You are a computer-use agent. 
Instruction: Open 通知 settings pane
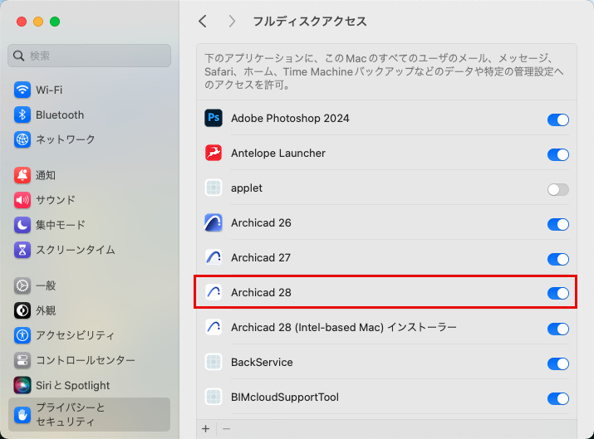click(x=90, y=175)
